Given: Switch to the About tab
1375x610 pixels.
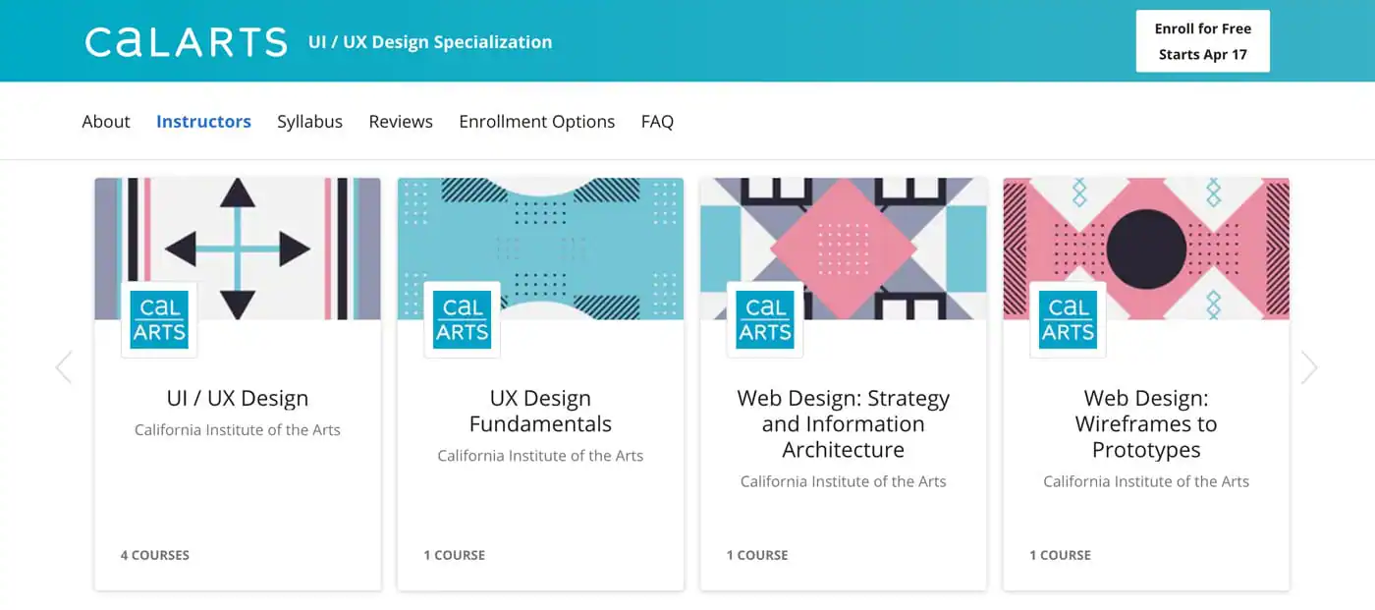Looking at the screenshot, I should (x=105, y=121).
